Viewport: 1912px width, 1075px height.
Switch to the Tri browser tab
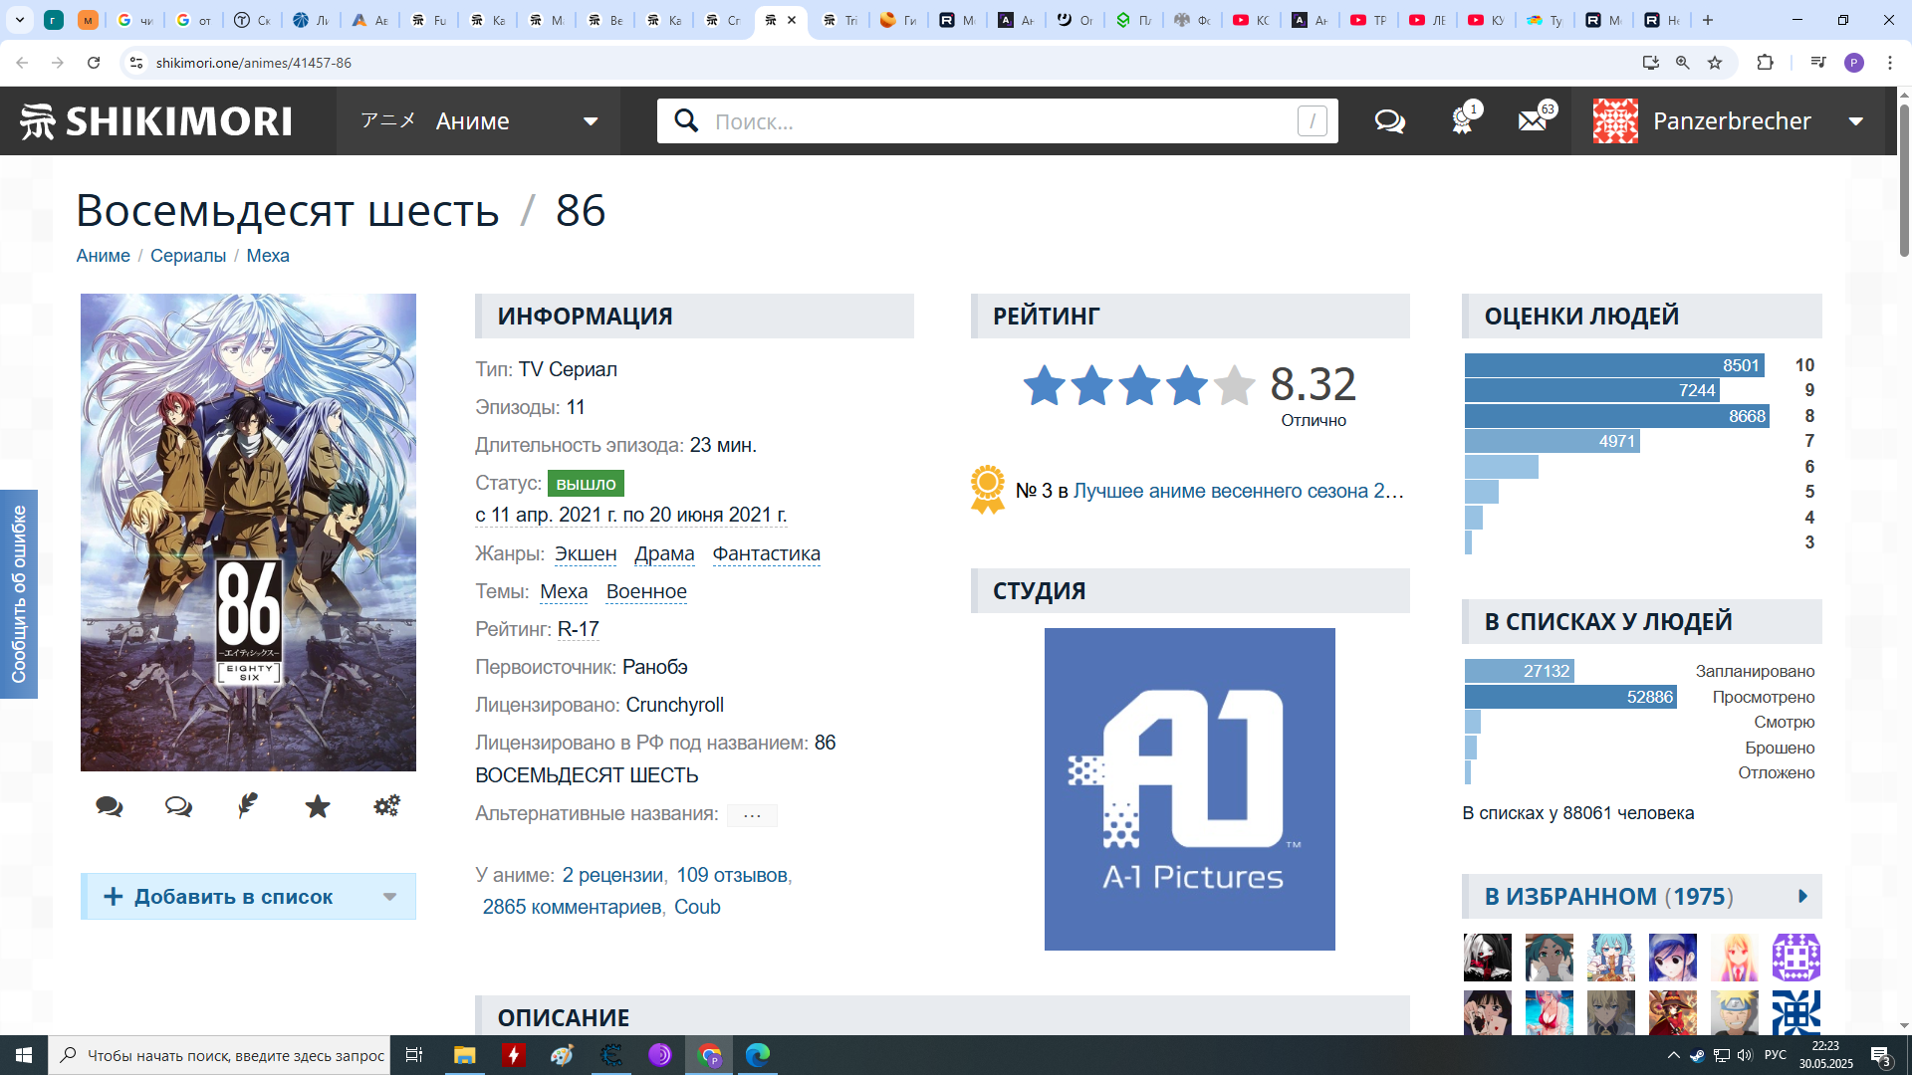pyautogui.click(x=839, y=20)
